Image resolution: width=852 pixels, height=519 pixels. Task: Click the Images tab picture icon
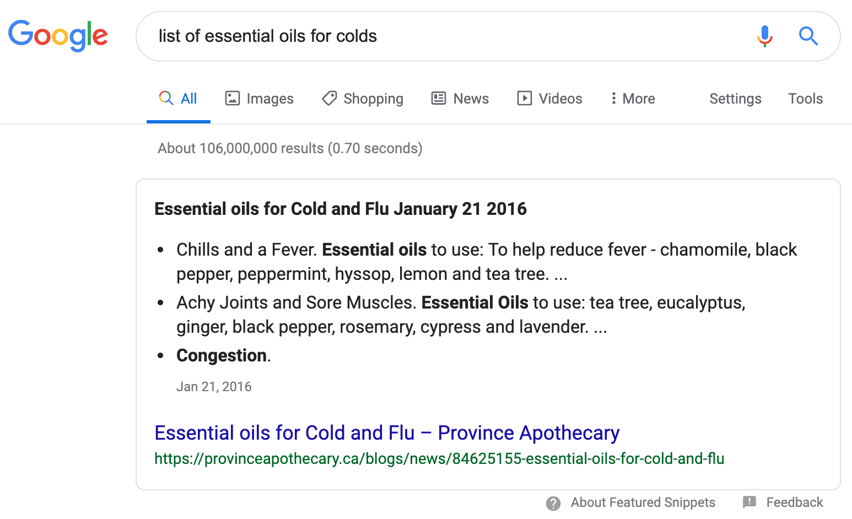(233, 99)
